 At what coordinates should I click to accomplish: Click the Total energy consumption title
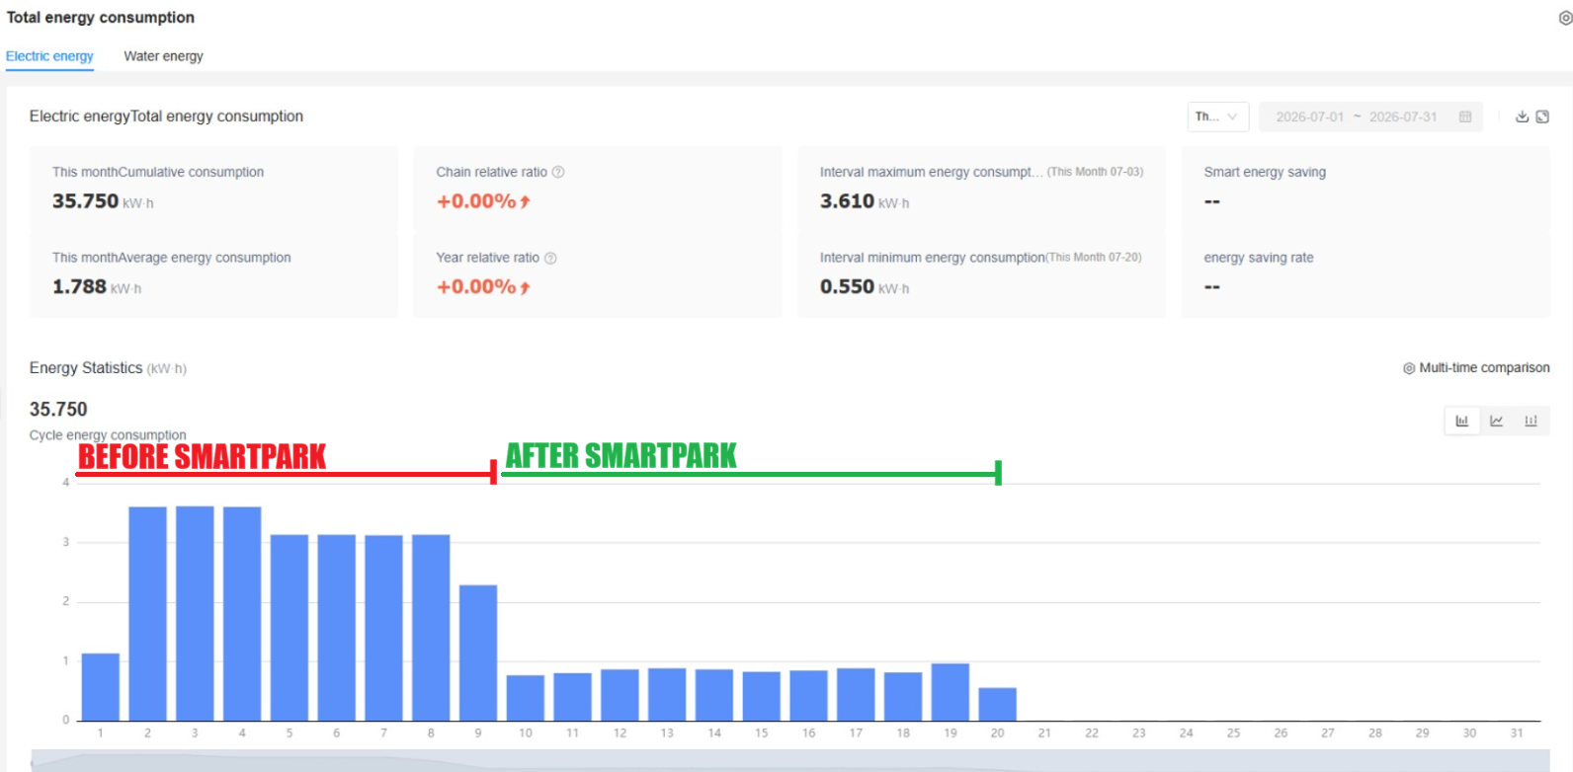coord(101,18)
